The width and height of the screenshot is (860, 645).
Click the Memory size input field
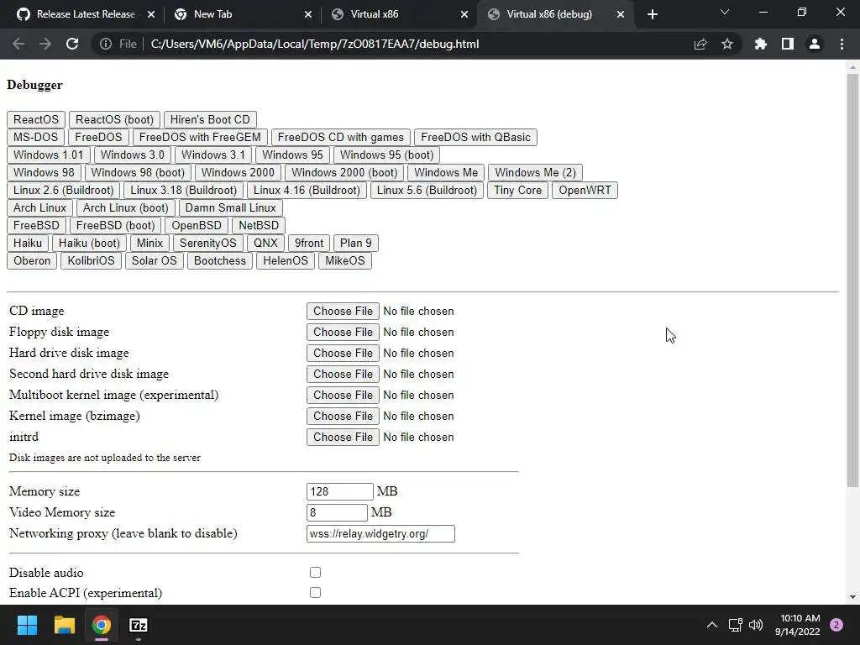(x=340, y=491)
